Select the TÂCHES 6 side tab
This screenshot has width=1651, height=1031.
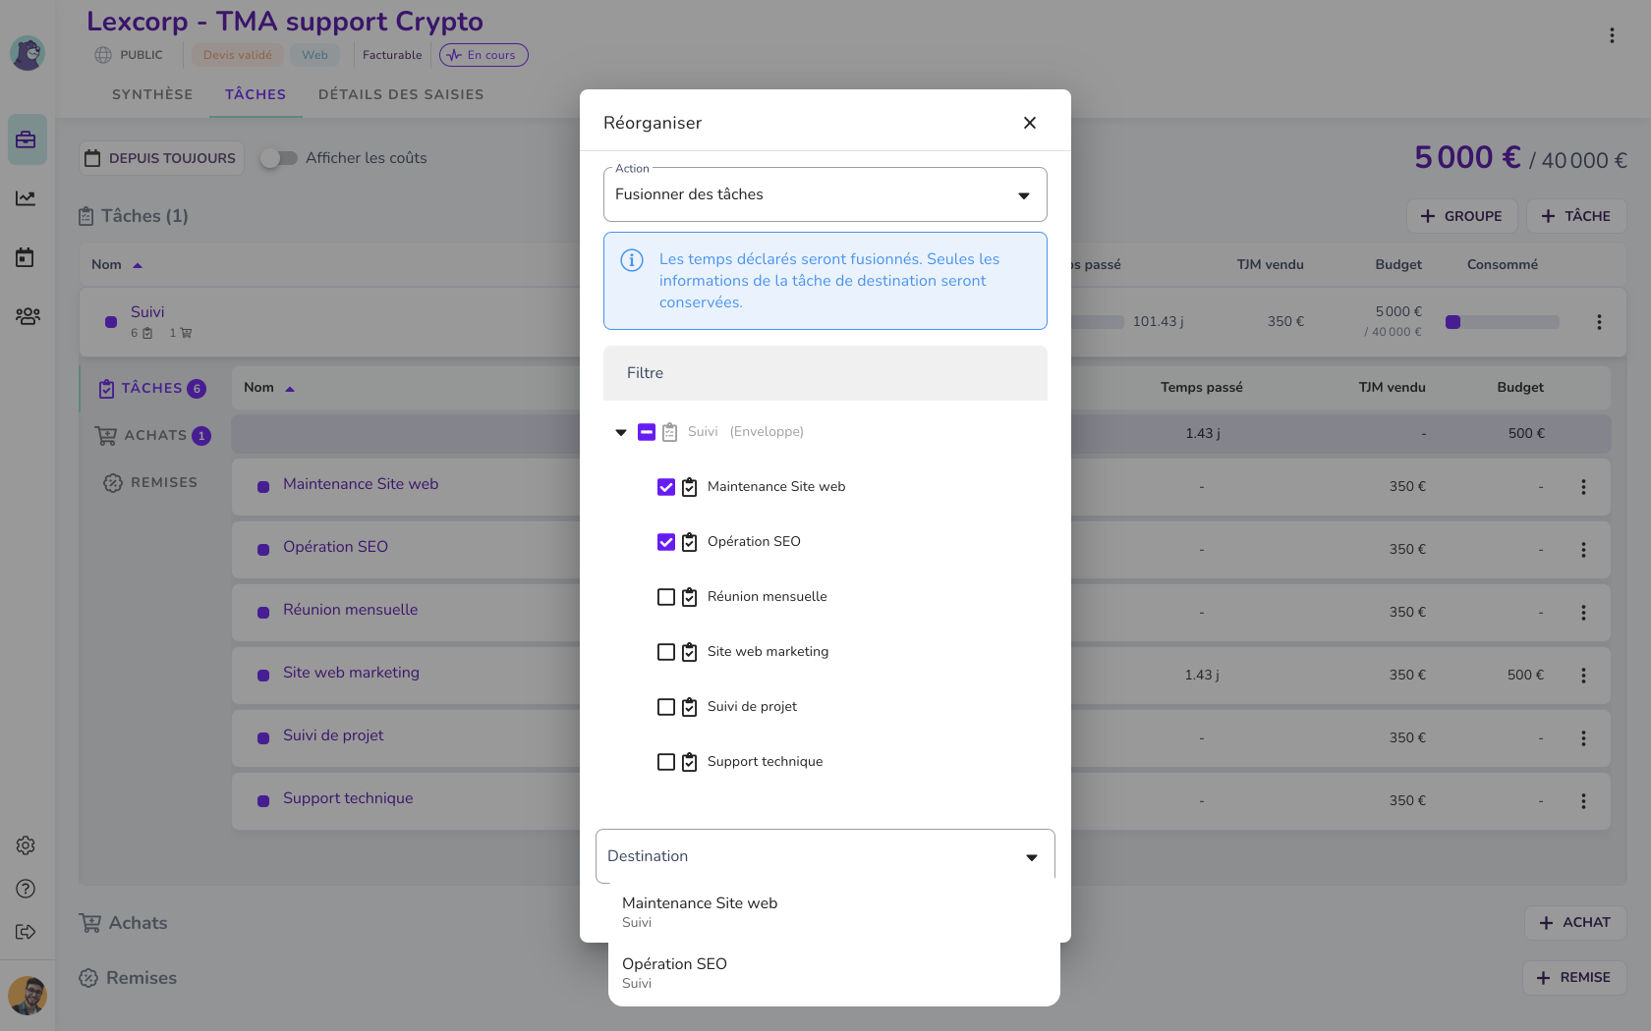[153, 389]
